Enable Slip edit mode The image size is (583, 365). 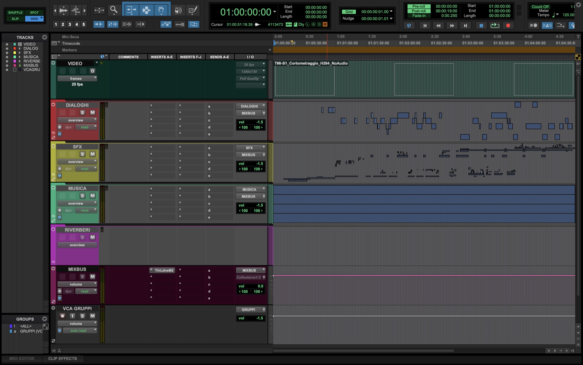pos(15,18)
